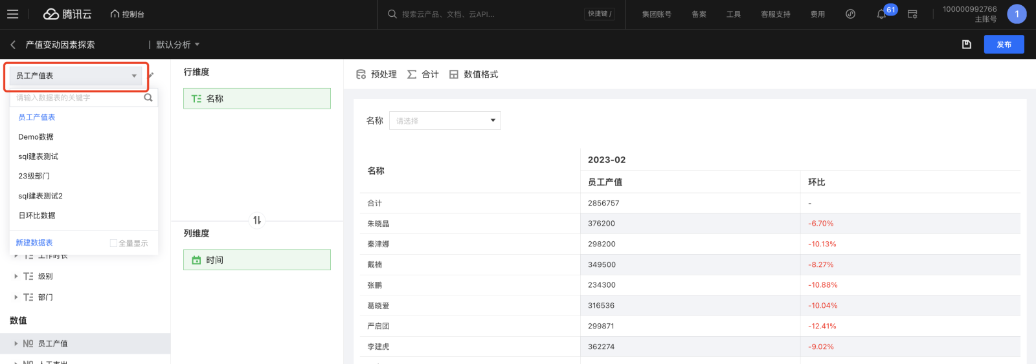1036x364 pixels.
Task: Select Demo数据 from the table list
Action: coord(36,137)
